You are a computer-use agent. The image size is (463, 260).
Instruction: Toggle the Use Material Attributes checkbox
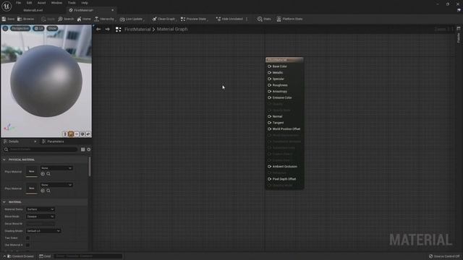pyautogui.click(x=27, y=245)
